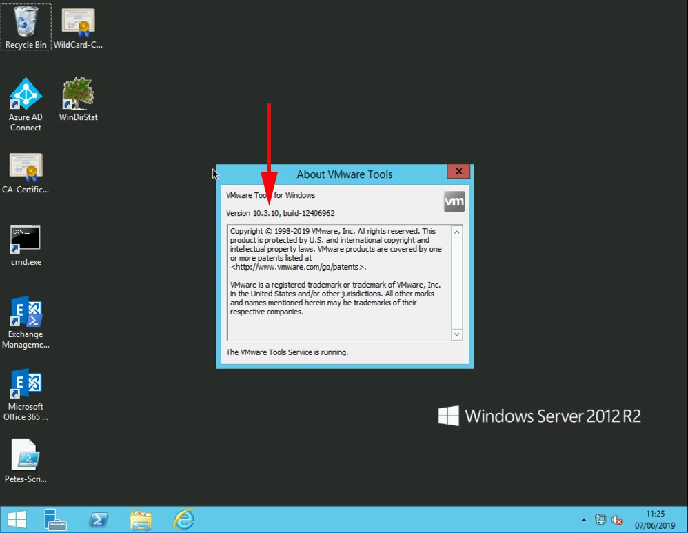Screen dimensions: 688x533
Task: Click 'Copyright © 1998-2019 VMware, Inc.' line
Action: (x=333, y=231)
